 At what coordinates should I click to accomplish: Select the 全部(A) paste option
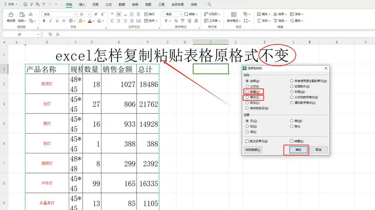[x=247, y=81]
